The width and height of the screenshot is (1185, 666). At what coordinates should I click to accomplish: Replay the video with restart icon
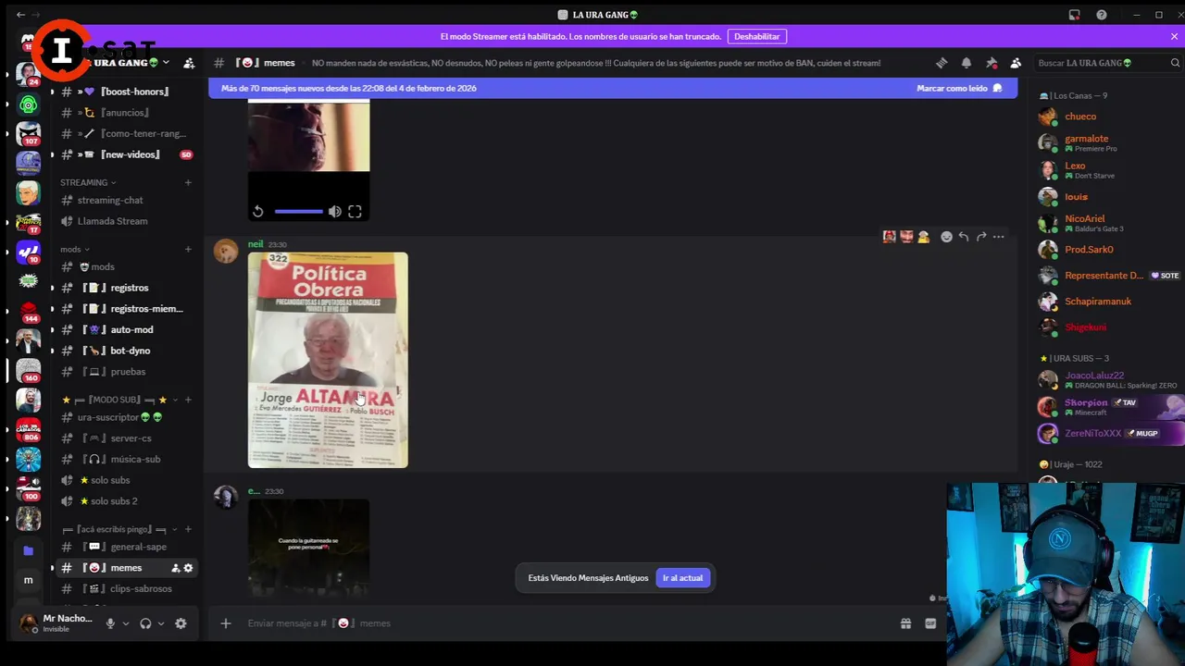point(258,212)
